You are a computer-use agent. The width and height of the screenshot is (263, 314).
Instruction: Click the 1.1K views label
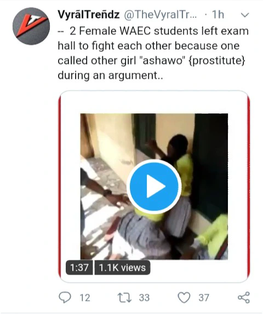pyautogui.click(x=122, y=268)
